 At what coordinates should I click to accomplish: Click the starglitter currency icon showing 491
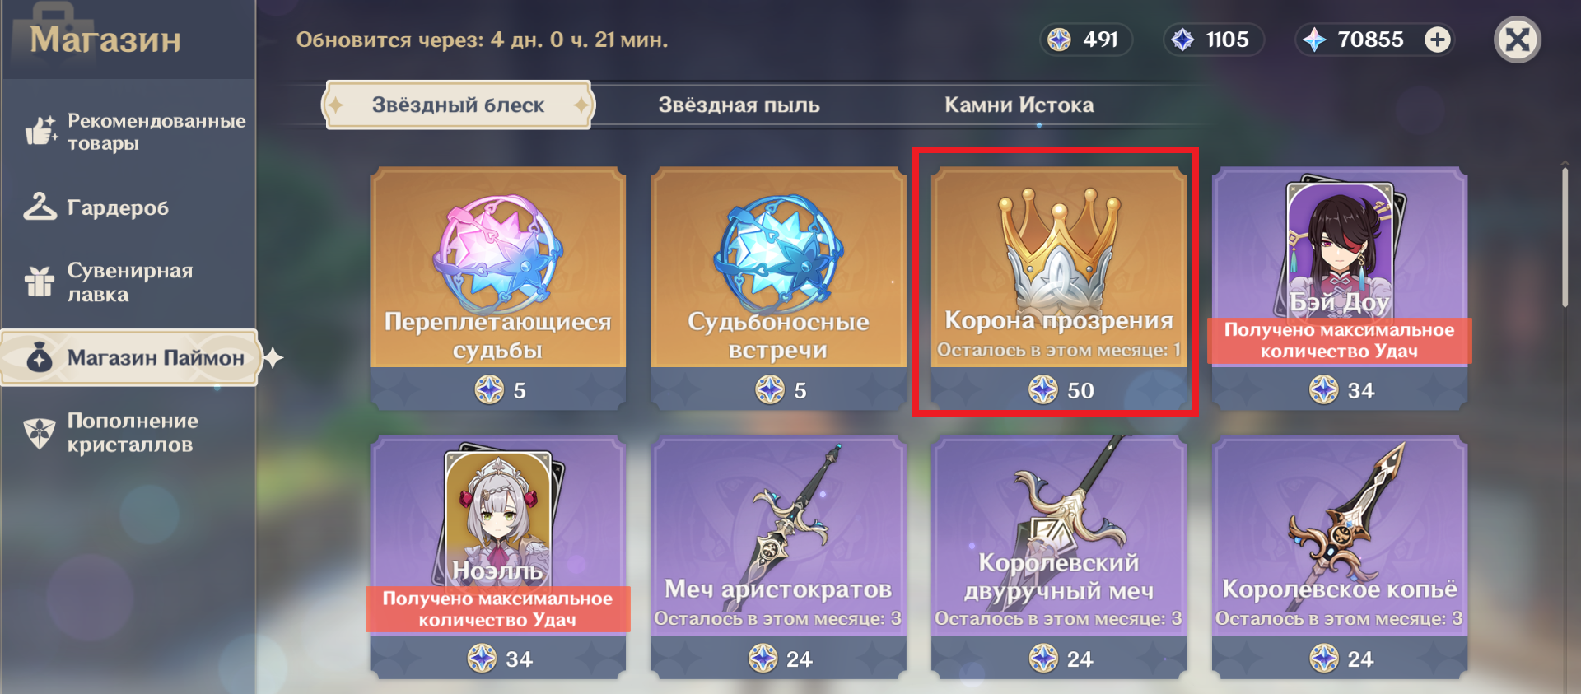click(1059, 40)
